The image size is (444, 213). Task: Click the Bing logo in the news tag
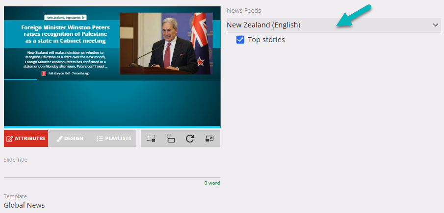(83, 17)
